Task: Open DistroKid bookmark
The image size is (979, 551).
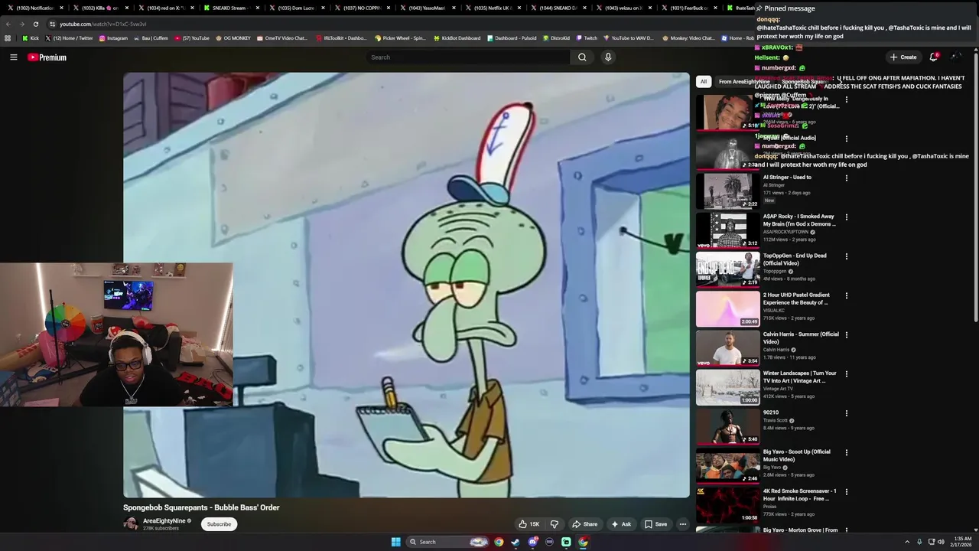Action: pyautogui.click(x=556, y=38)
